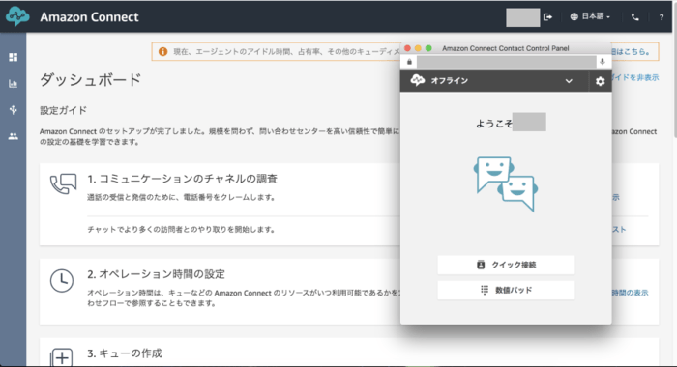
Task: Open the 日本語 language dropdown
Action: click(590, 16)
